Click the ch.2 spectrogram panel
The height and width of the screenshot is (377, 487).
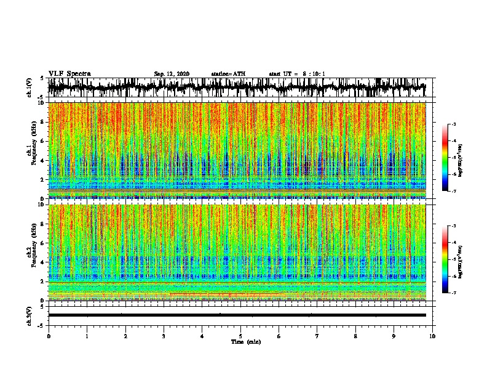tap(237, 253)
